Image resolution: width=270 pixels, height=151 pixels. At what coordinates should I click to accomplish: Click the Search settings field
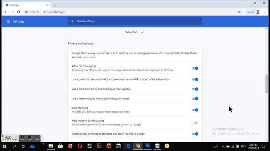point(135,21)
